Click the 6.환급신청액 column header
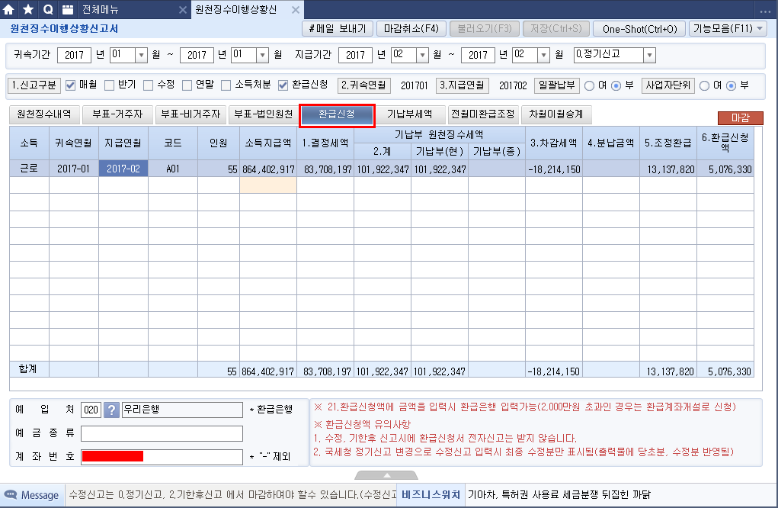The image size is (778, 508). [x=725, y=143]
